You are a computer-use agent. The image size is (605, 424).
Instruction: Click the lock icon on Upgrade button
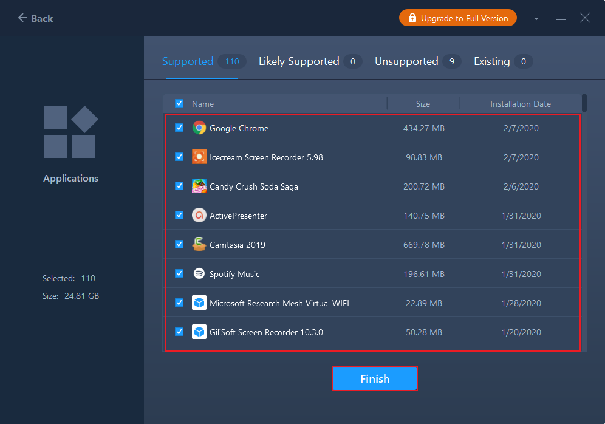(412, 18)
